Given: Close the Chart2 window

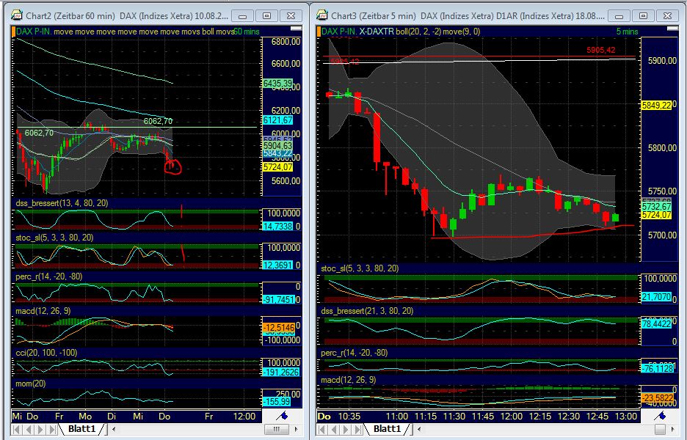Looking at the screenshot, I should (x=291, y=15).
